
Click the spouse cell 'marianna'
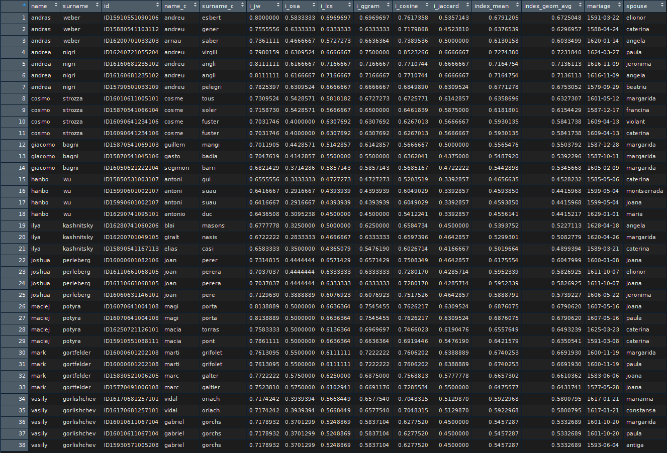click(x=639, y=399)
